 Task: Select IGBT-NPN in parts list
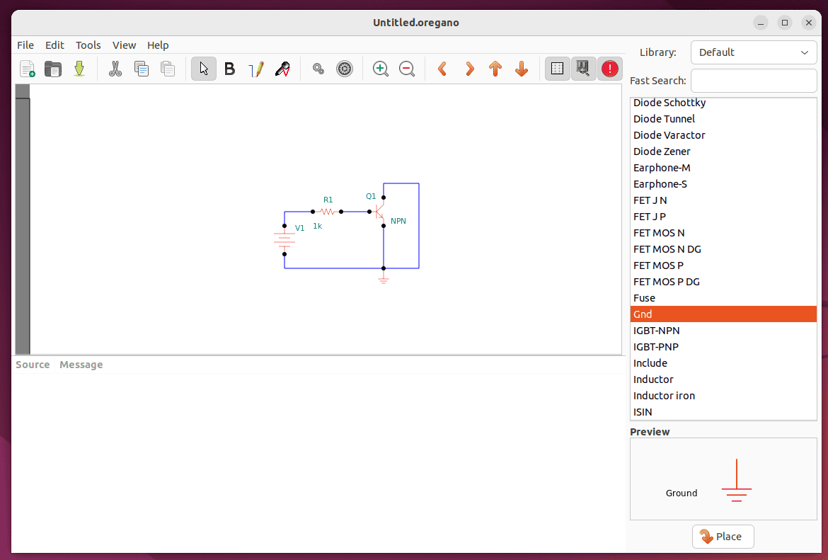pyautogui.click(x=723, y=331)
